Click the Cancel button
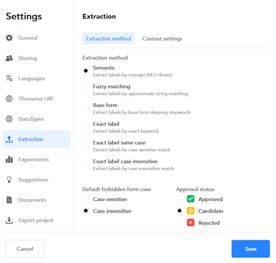 (25, 249)
